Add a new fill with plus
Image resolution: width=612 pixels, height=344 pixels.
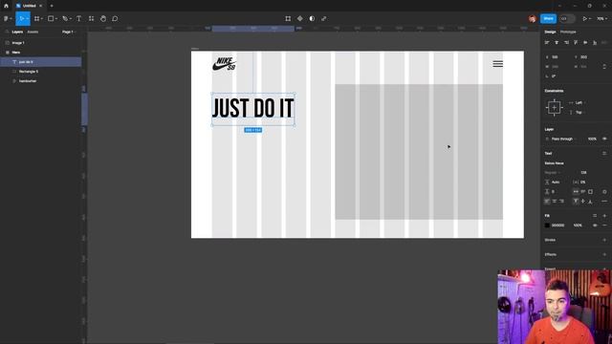pos(604,215)
